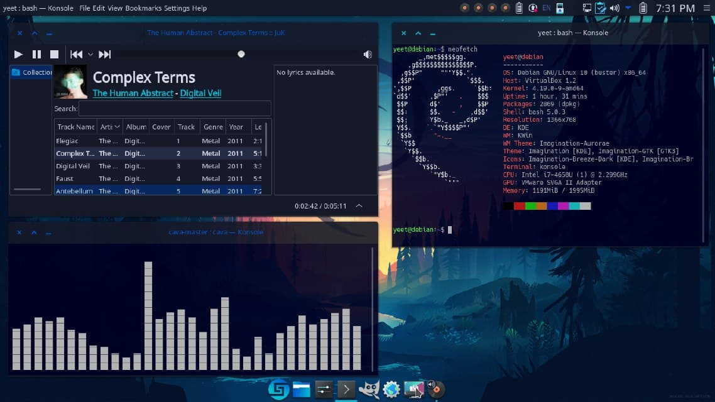Open the screenshot tool icon in dock
This screenshot has height=402, width=715.
pos(413,389)
